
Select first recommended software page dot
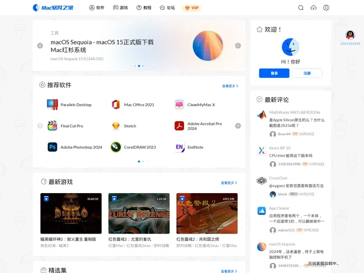pyautogui.click(x=139, y=161)
